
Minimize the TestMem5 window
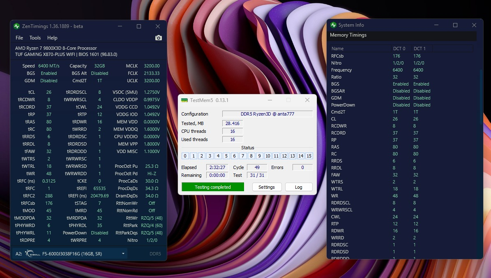(270, 100)
